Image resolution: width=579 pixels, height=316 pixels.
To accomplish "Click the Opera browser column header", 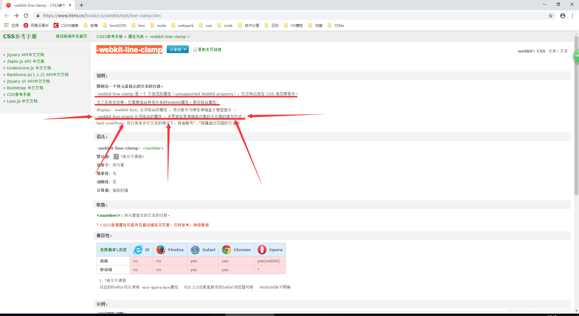I will coord(270,250).
